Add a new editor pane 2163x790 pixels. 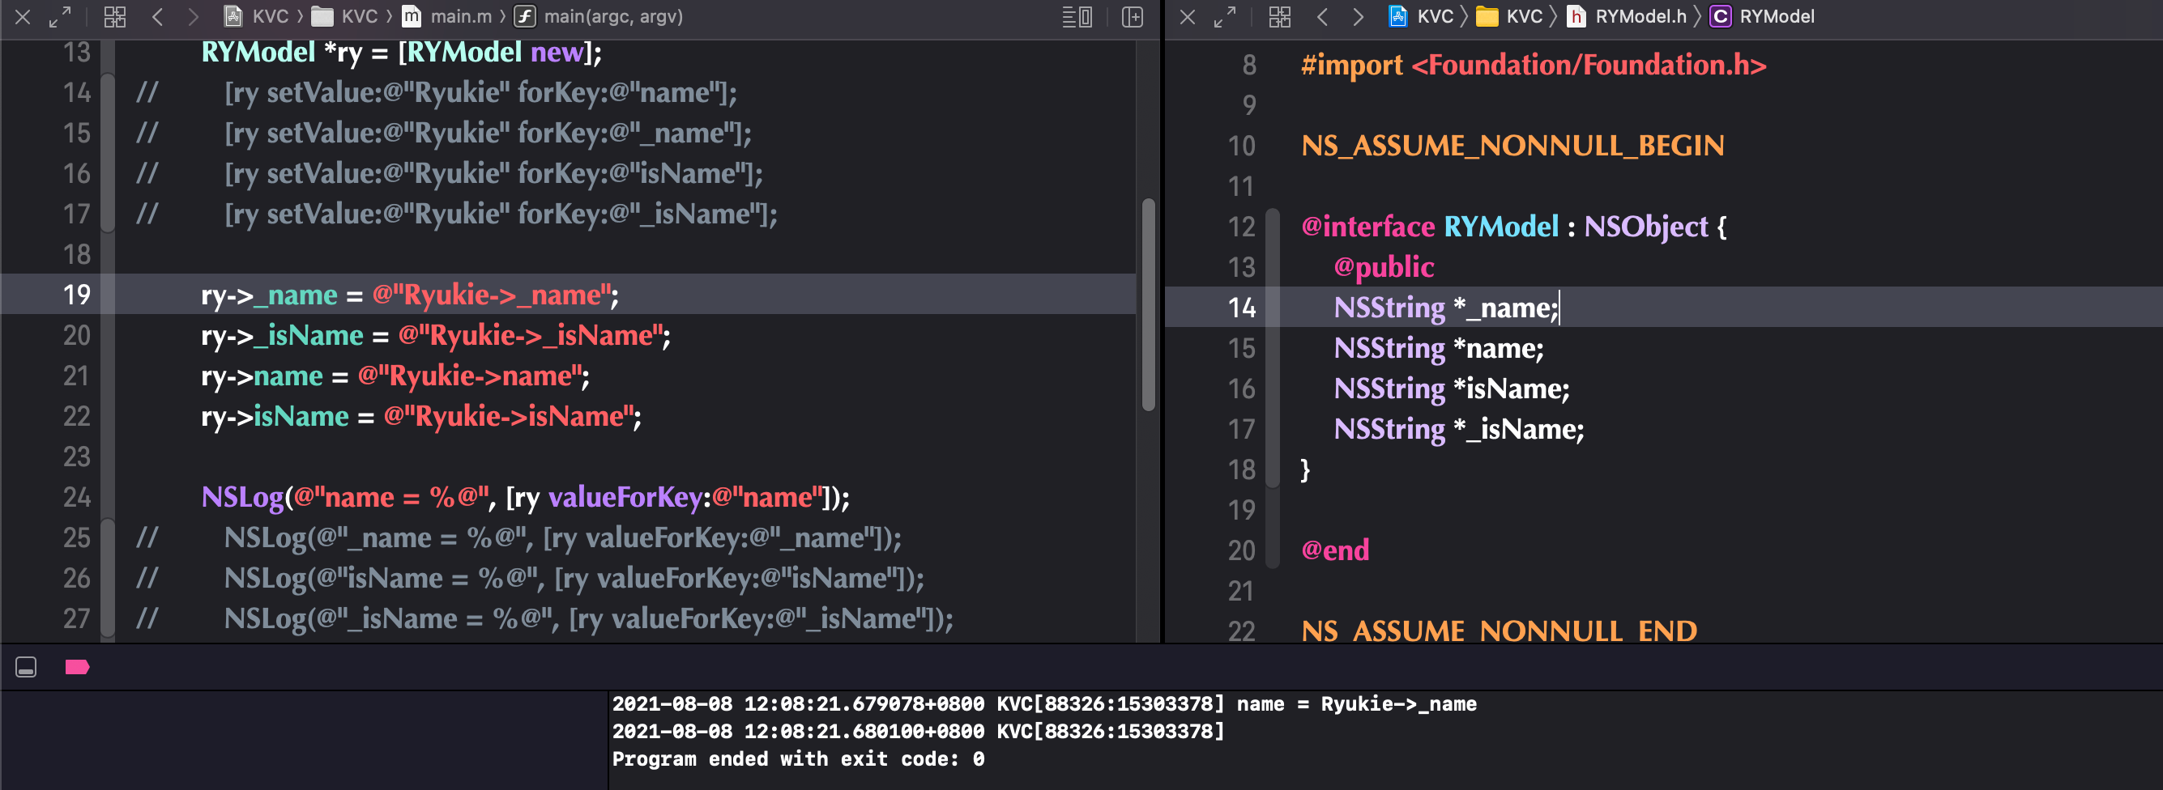click(x=1132, y=17)
